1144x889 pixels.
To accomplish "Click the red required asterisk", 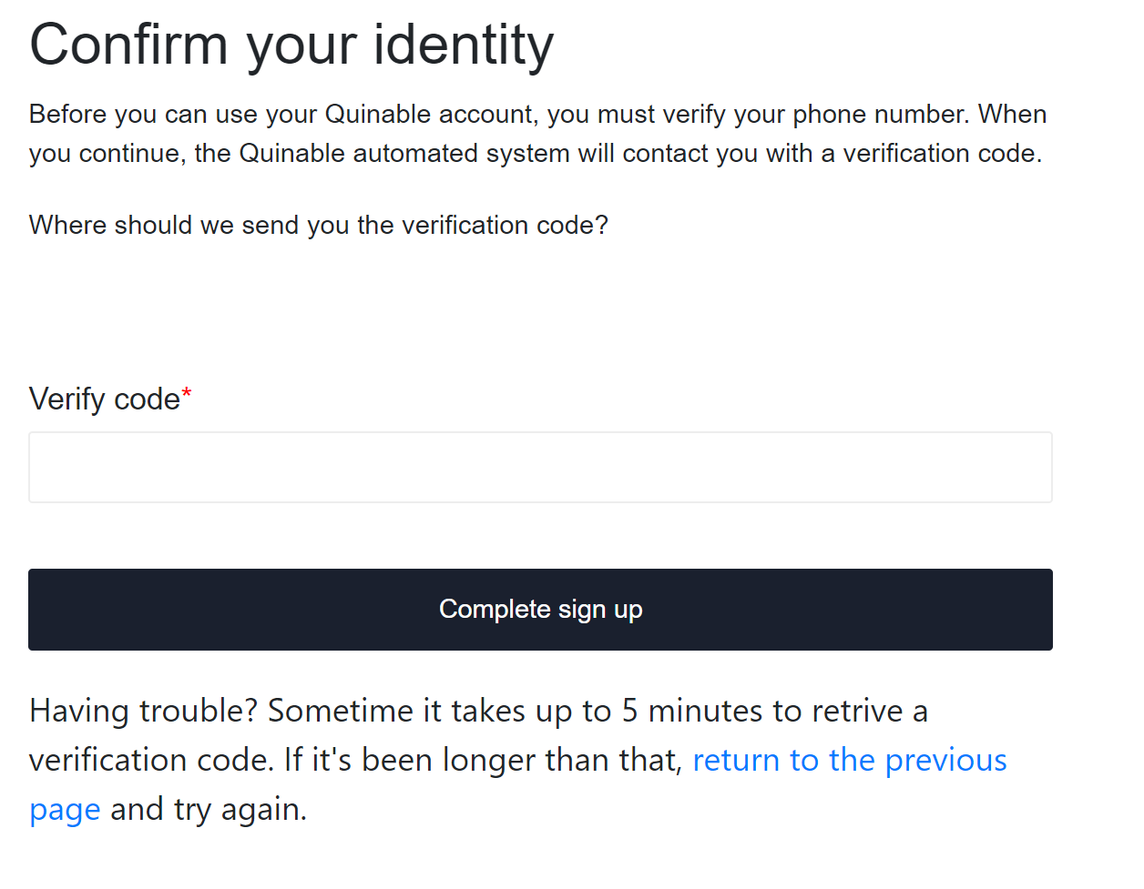I will pyautogui.click(x=187, y=394).
